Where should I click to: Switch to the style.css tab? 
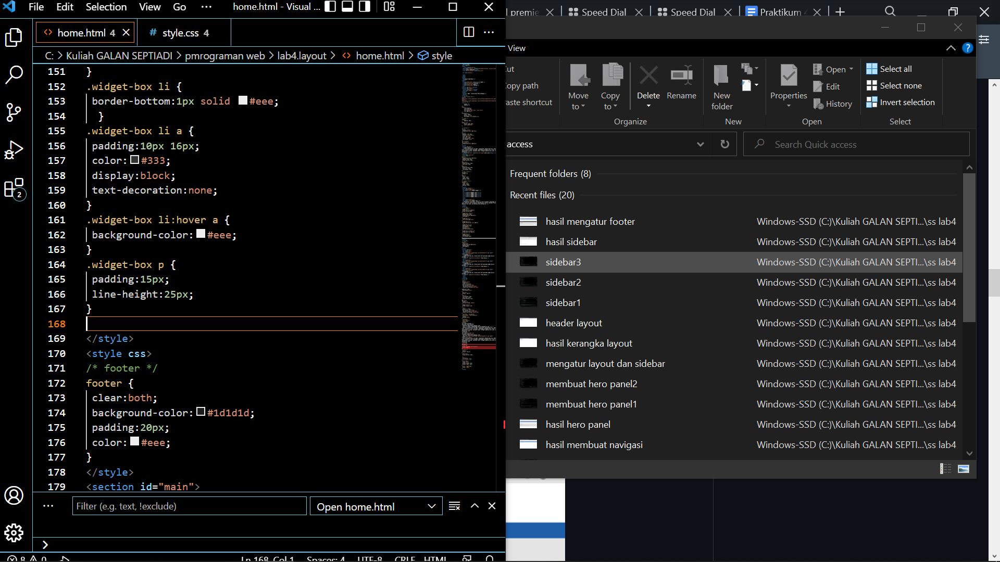click(180, 33)
